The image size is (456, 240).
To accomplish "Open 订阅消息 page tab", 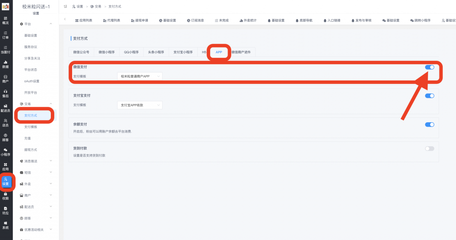I will (x=195, y=20).
